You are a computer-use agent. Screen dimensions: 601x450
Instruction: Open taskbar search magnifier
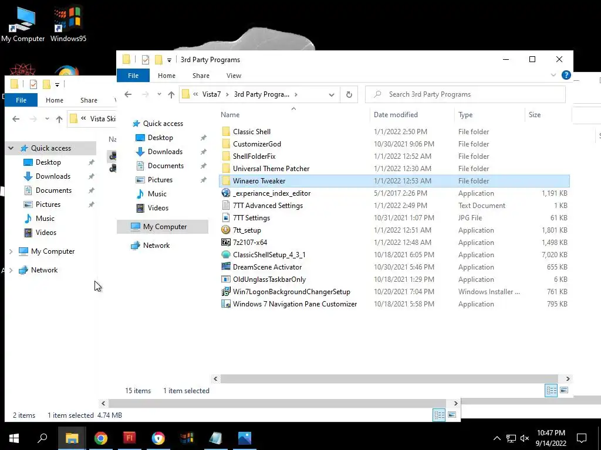pyautogui.click(x=42, y=438)
